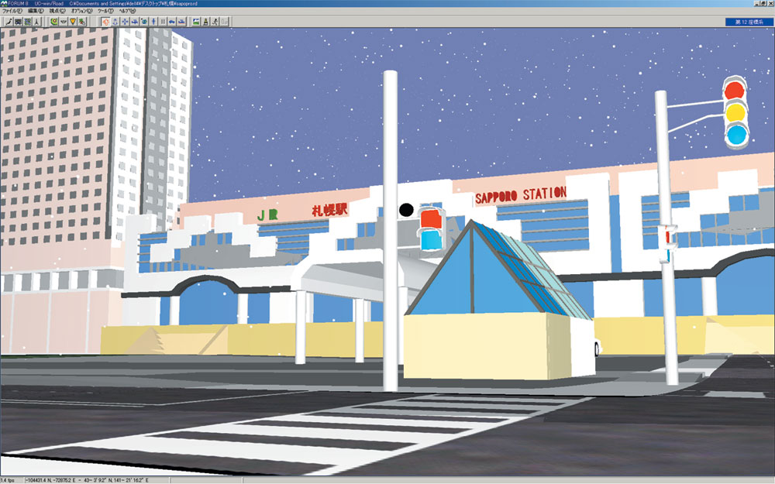The image size is (775, 484).
Task: Click the pause button in toolbar
Action: (163, 22)
